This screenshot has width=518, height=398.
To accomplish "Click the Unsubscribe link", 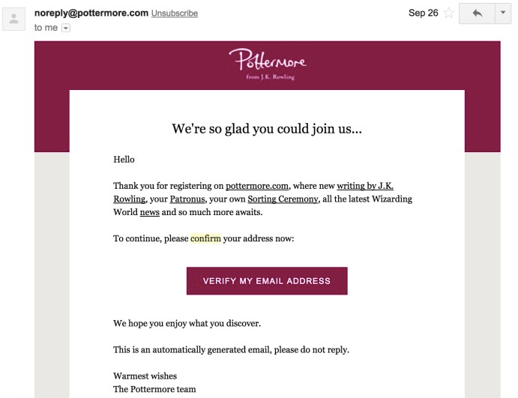I will [x=175, y=13].
